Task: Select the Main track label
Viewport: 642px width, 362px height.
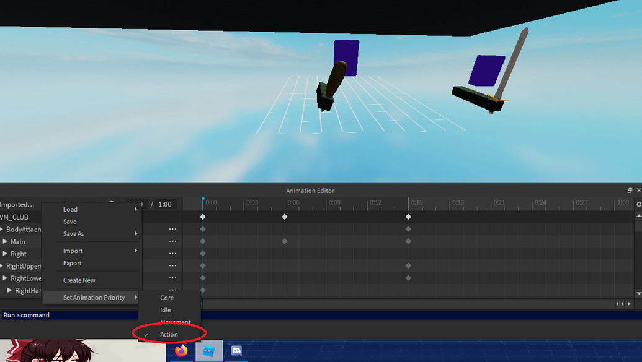Action: coord(17,241)
